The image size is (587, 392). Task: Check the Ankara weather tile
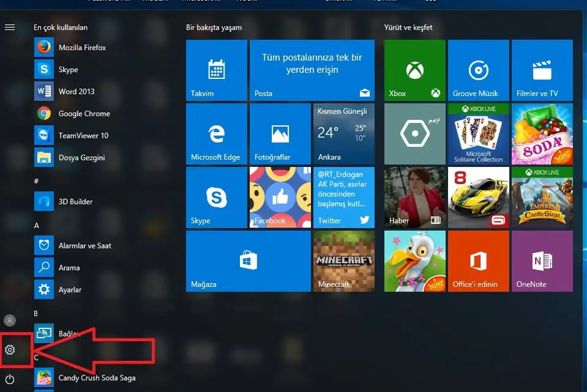343,134
